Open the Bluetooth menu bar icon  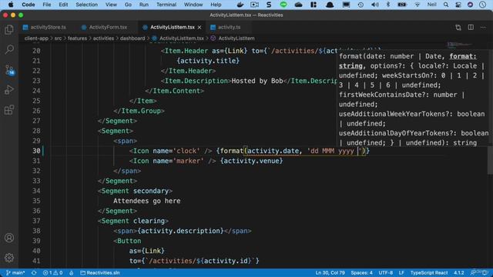pos(388,5)
